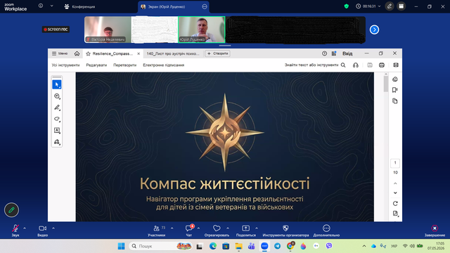Image resolution: width=450 pixels, height=253 pixels.
Task: Click next participants arrow in gallery strip
Action: (x=374, y=30)
